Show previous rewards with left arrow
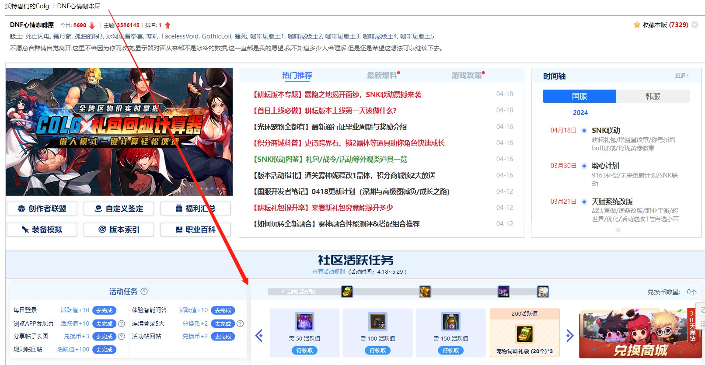This screenshot has width=705, height=365. 259,336
